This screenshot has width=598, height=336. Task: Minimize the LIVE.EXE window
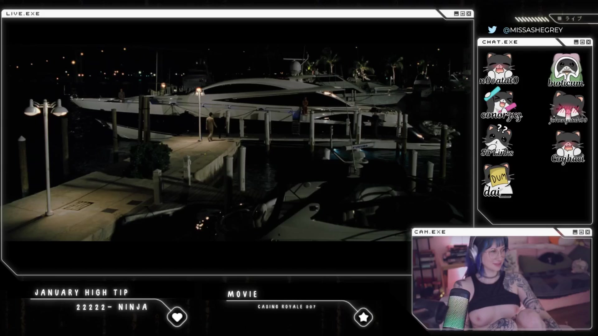456,14
